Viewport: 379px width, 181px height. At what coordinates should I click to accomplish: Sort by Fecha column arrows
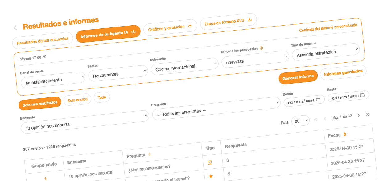coord(345,134)
